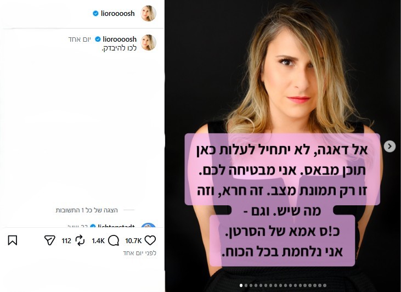Click verified badge next to header liooooosh
Screen dimensions: 401x292
[x=95, y=13]
